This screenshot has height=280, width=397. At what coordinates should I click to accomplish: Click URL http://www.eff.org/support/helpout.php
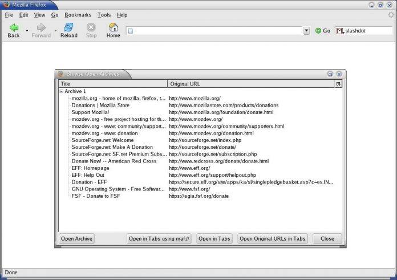pyautogui.click(x=212, y=175)
